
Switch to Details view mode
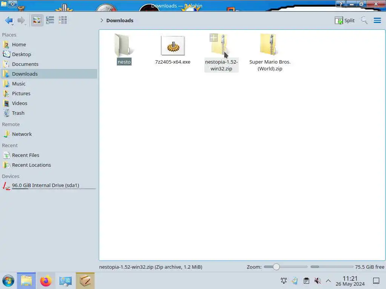click(63, 20)
